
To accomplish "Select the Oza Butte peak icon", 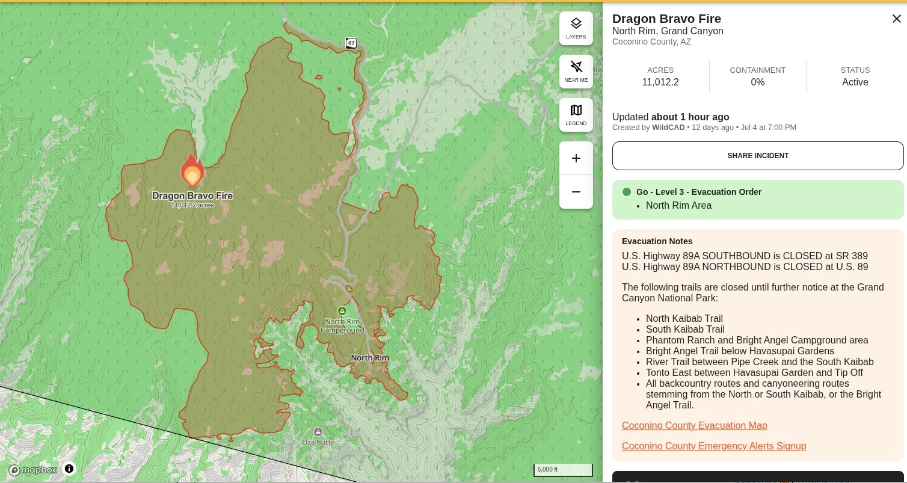I will pyautogui.click(x=318, y=432).
